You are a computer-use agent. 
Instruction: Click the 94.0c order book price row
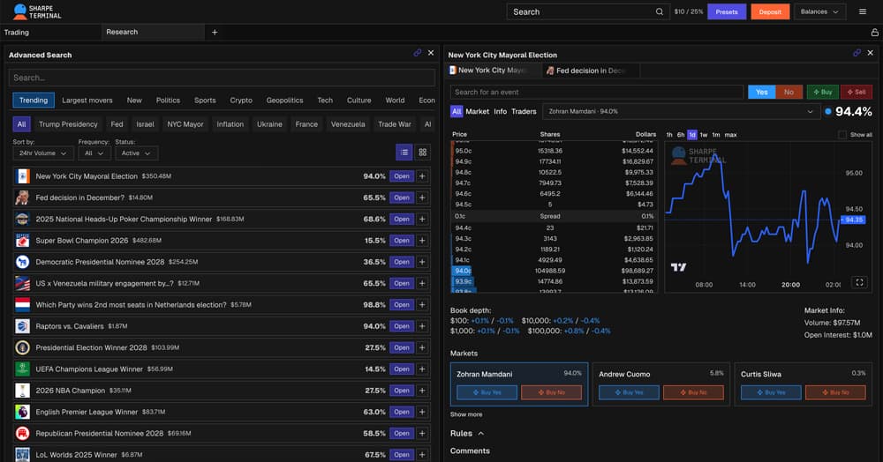tap(553, 271)
